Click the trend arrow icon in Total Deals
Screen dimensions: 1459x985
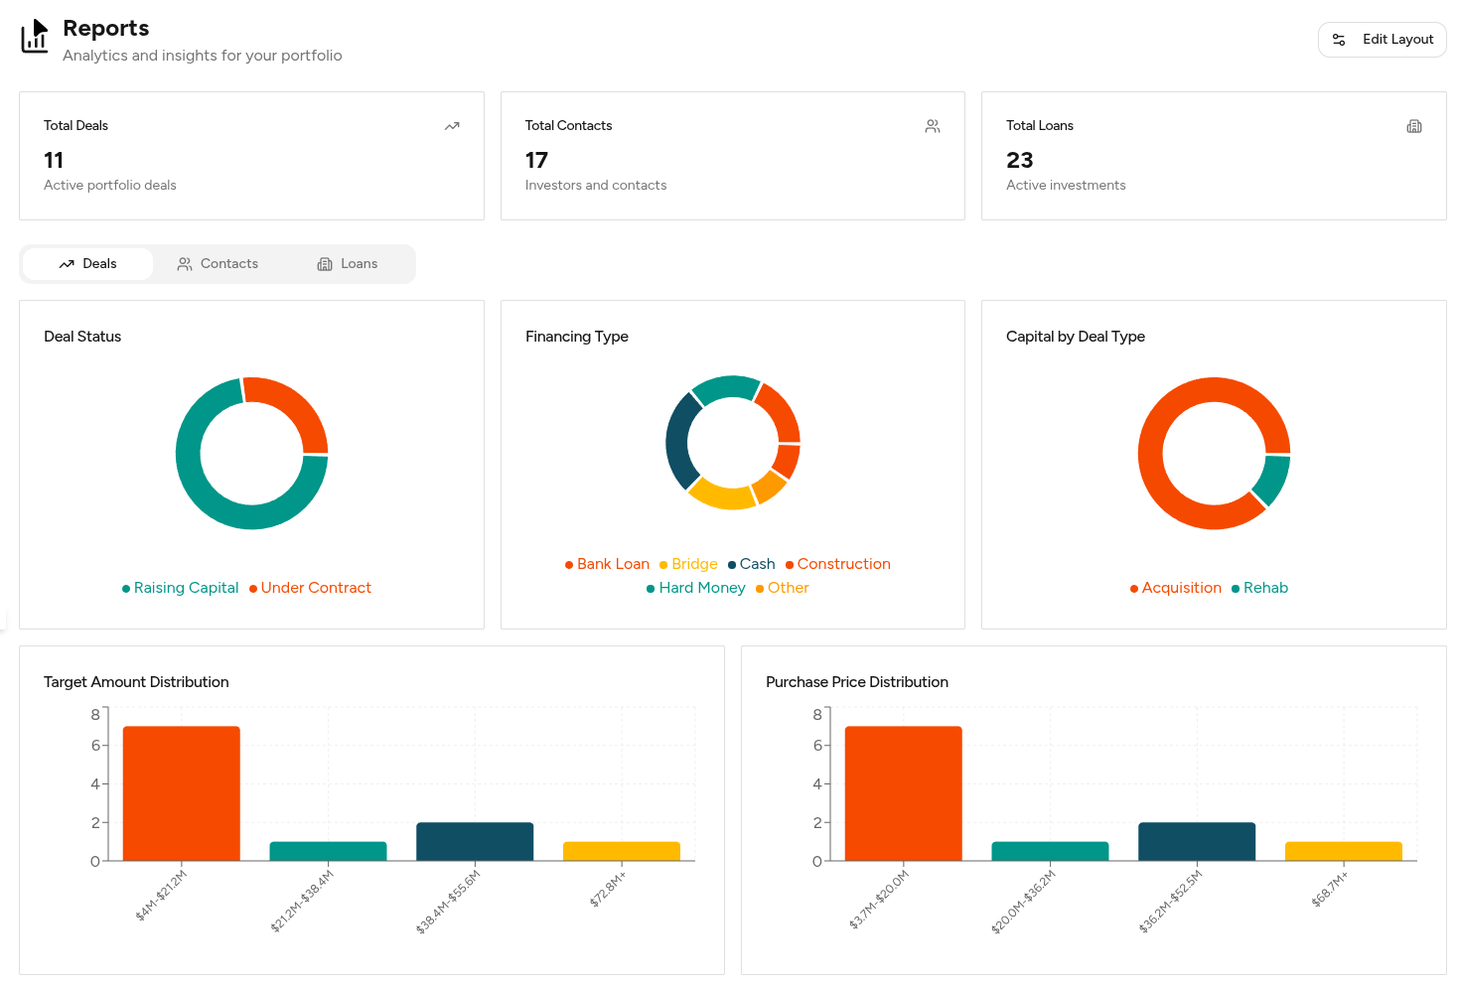[452, 126]
